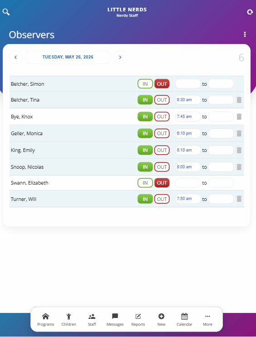256x337 pixels.
Task: Edit Nicolas Snoop's 8:00 am start time
Action: tap(188, 167)
